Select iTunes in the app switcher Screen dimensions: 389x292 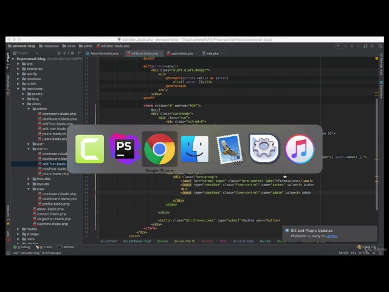(x=300, y=149)
